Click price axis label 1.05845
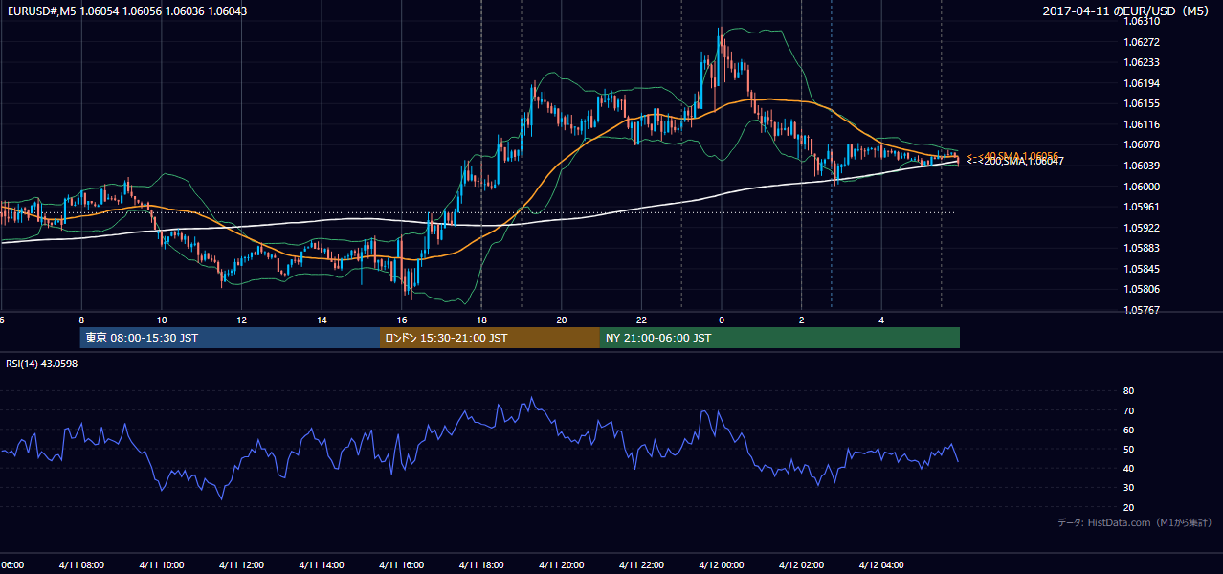Viewport: 1223px width, 574px height. (1142, 269)
